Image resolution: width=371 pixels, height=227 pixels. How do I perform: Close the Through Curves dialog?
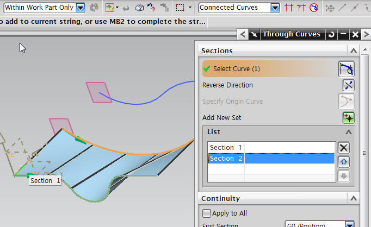[x=355, y=35]
